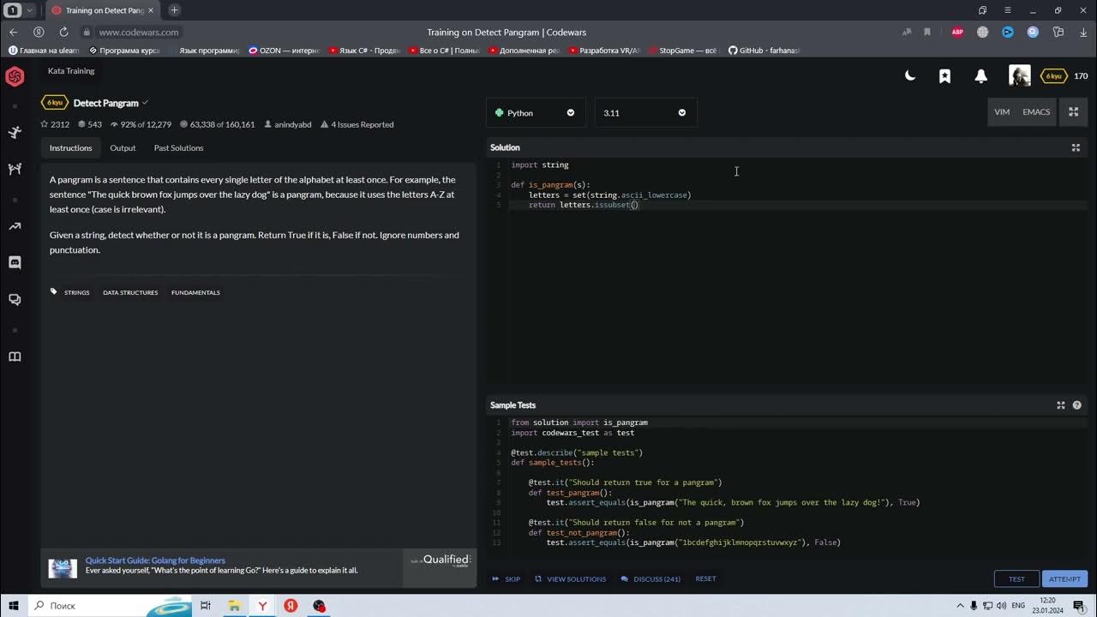This screenshot has height=617, width=1097.
Task: Open the user profile avatar
Action: pyautogui.click(x=1019, y=76)
